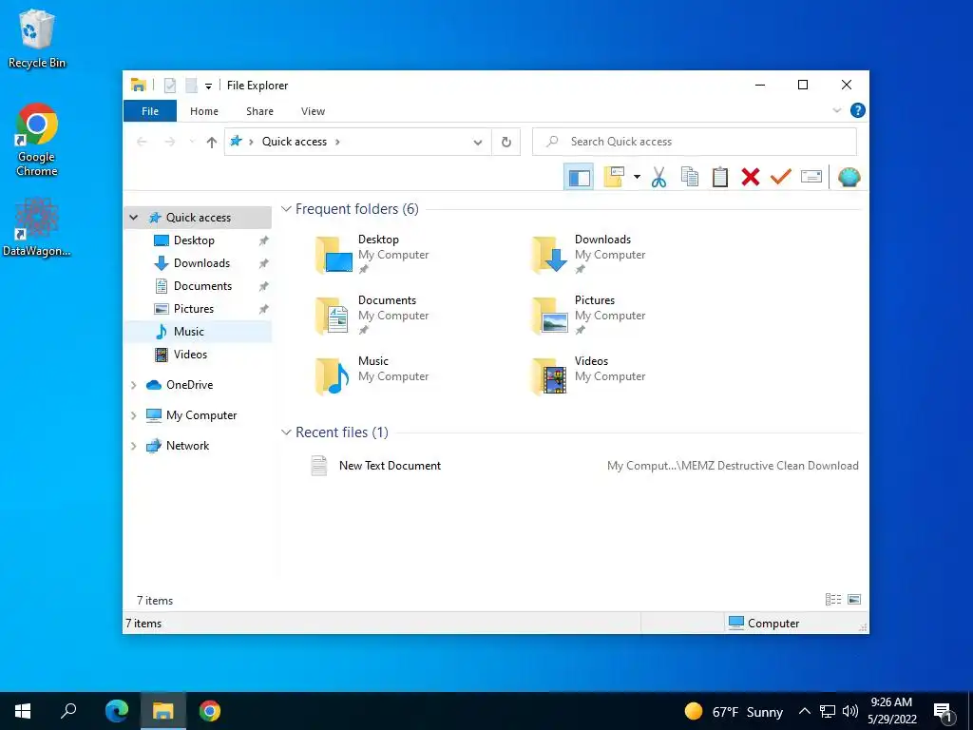
Task: Open the address bar history dropdown
Action: [478, 143]
